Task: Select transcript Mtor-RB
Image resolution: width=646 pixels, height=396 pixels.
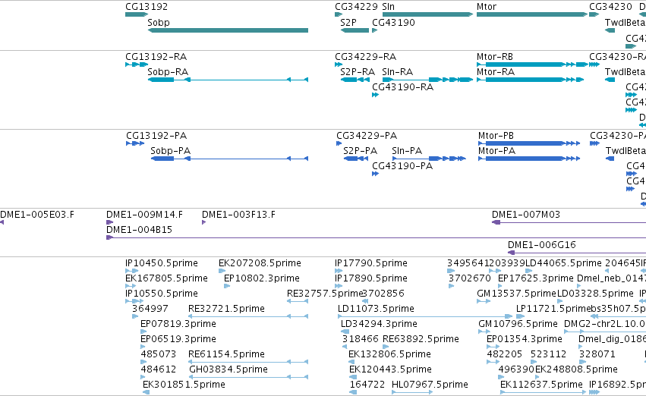Action: [495, 57]
